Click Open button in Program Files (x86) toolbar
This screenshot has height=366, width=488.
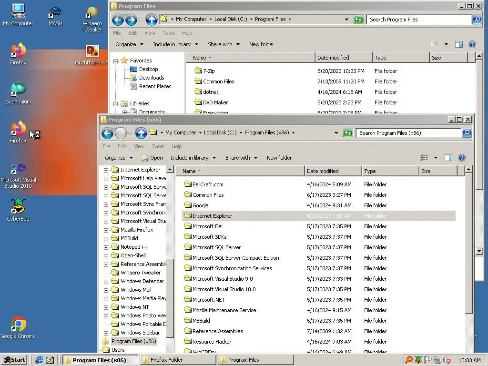pos(152,158)
